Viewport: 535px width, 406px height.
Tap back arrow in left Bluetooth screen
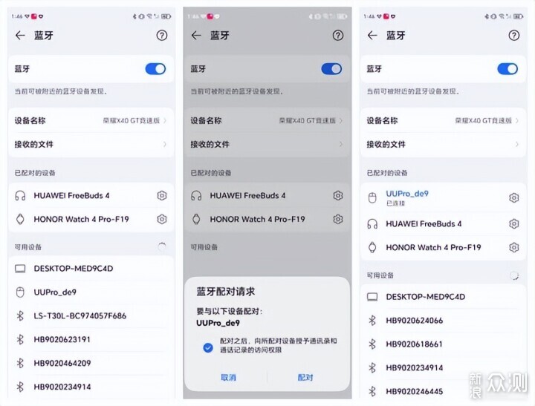(20, 36)
